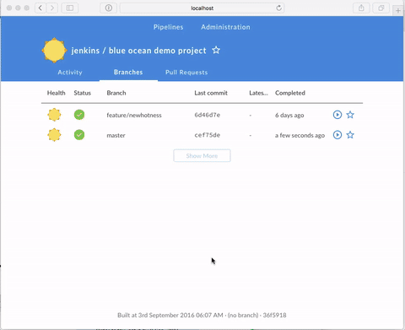Click the Show More button
This screenshot has width=405, height=330.
[x=202, y=155]
